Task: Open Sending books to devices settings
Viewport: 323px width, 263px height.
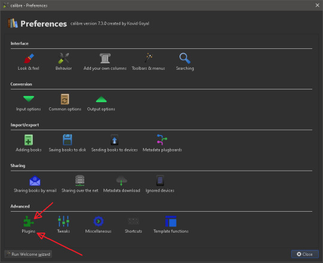Action: click(x=114, y=144)
